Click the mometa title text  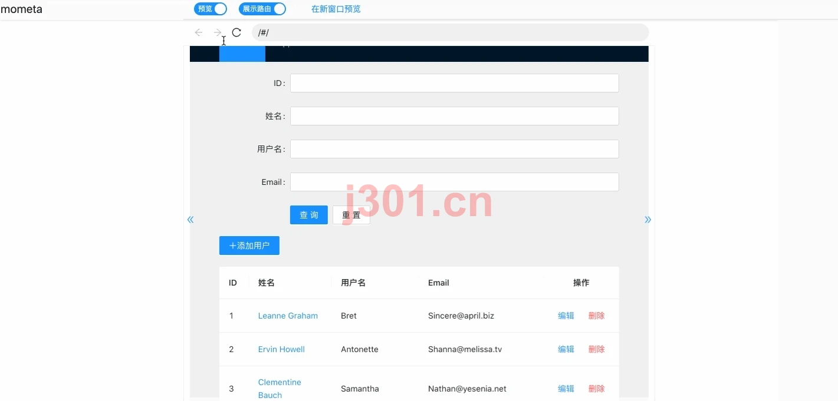pos(21,9)
